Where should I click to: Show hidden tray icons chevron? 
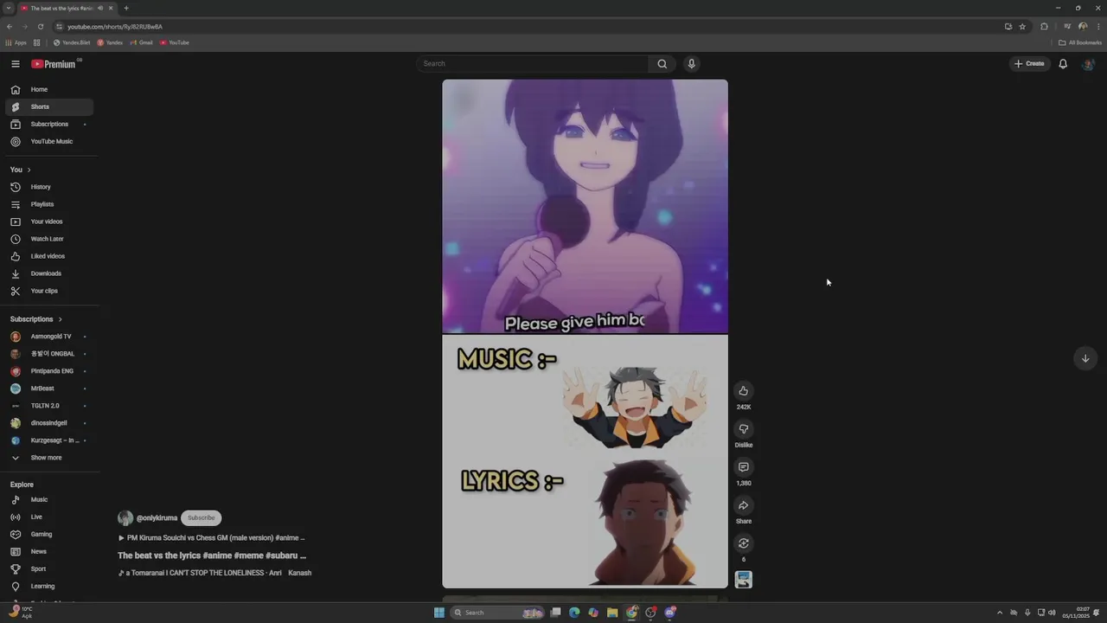coord(1000,613)
